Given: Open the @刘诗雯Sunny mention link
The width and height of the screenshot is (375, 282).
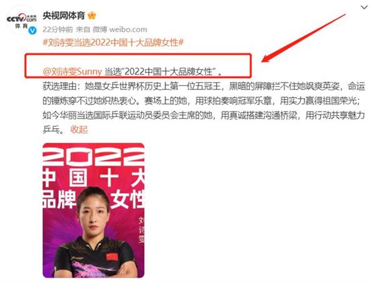Looking at the screenshot, I should [x=72, y=71].
